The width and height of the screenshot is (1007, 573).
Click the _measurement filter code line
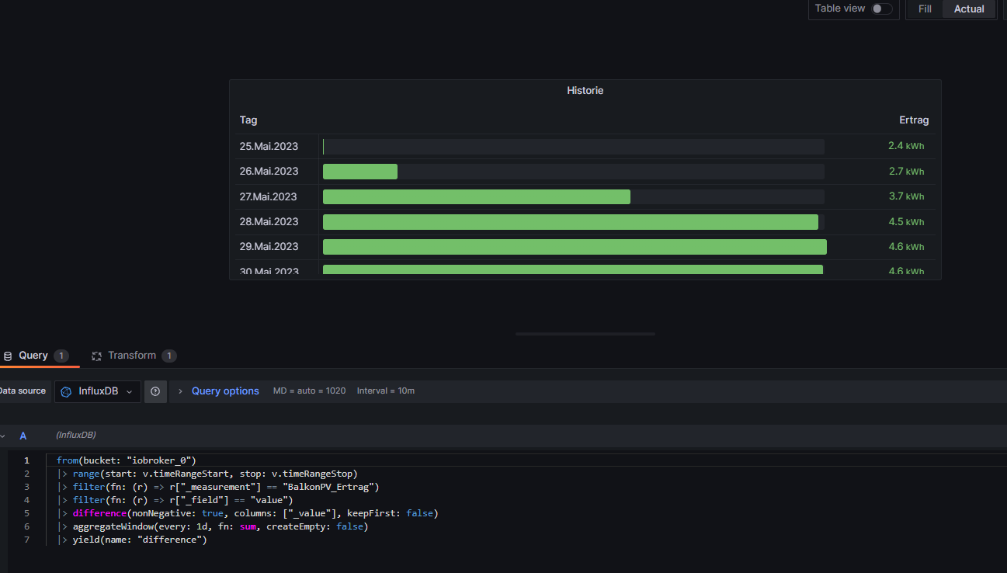[218, 487]
